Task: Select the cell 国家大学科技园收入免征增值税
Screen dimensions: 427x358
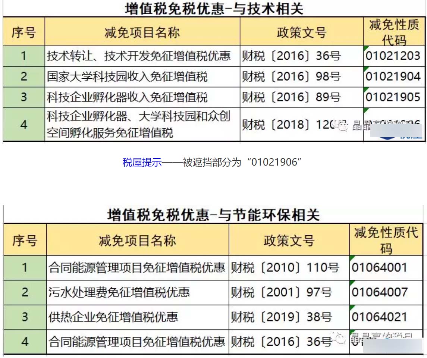Action: (127, 77)
